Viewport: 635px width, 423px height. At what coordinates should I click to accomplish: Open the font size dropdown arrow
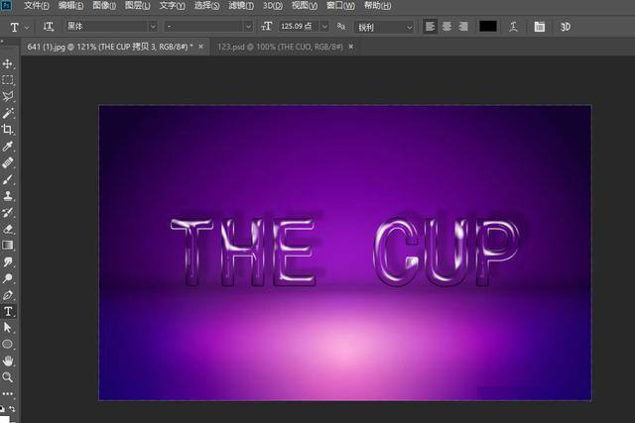324,27
